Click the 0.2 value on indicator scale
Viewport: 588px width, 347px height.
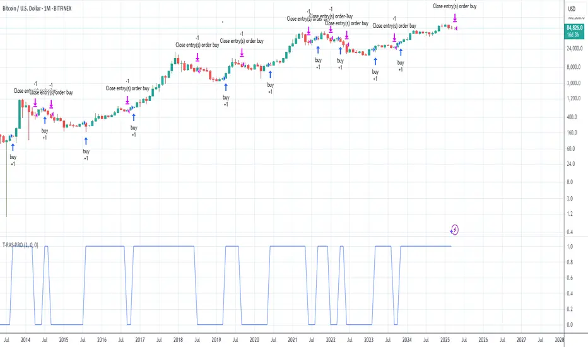click(x=570, y=309)
